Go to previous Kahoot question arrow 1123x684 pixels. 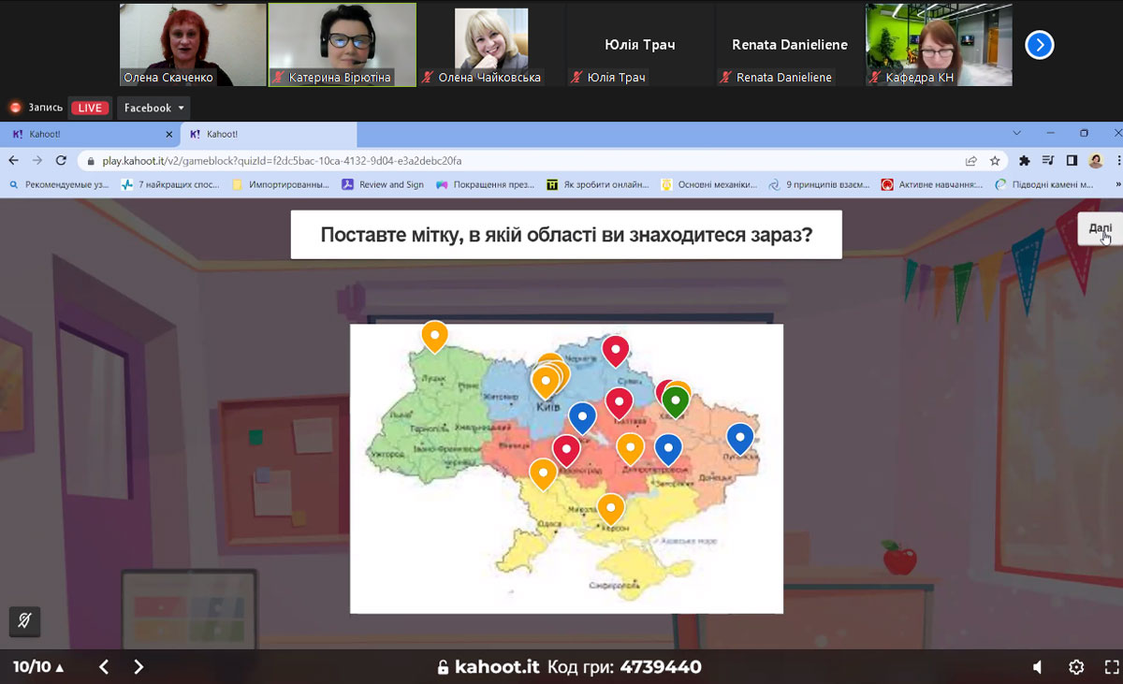[104, 667]
